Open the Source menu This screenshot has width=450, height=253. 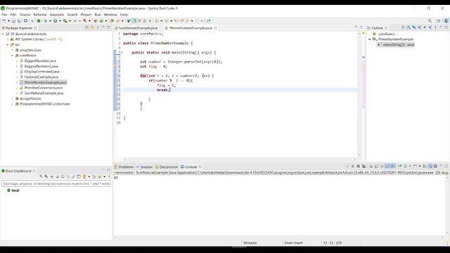(25, 15)
